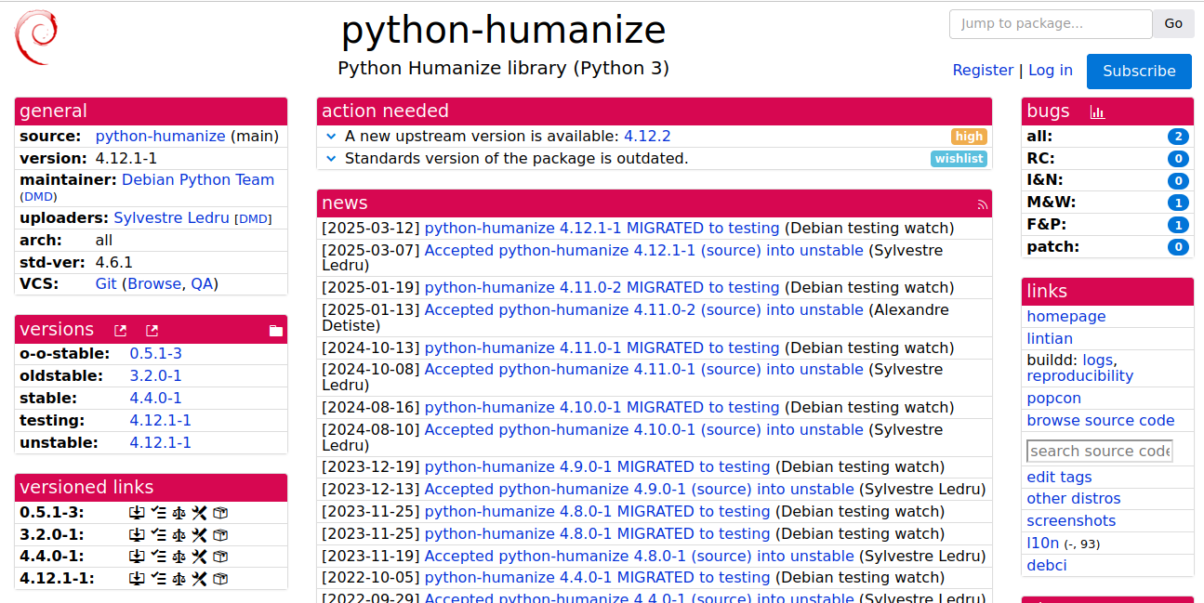Open rules tools icon for 3.2.0-1
This screenshot has height=603, width=1204.
click(x=199, y=534)
